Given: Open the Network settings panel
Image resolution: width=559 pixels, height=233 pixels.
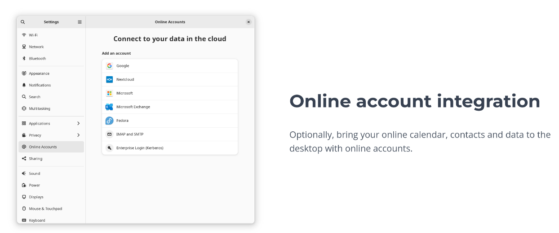Looking at the screenshot, I should 51,47.
